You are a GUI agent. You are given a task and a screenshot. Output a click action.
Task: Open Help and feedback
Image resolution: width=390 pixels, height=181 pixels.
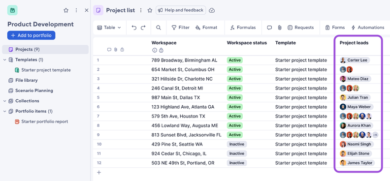pos(181,10)
